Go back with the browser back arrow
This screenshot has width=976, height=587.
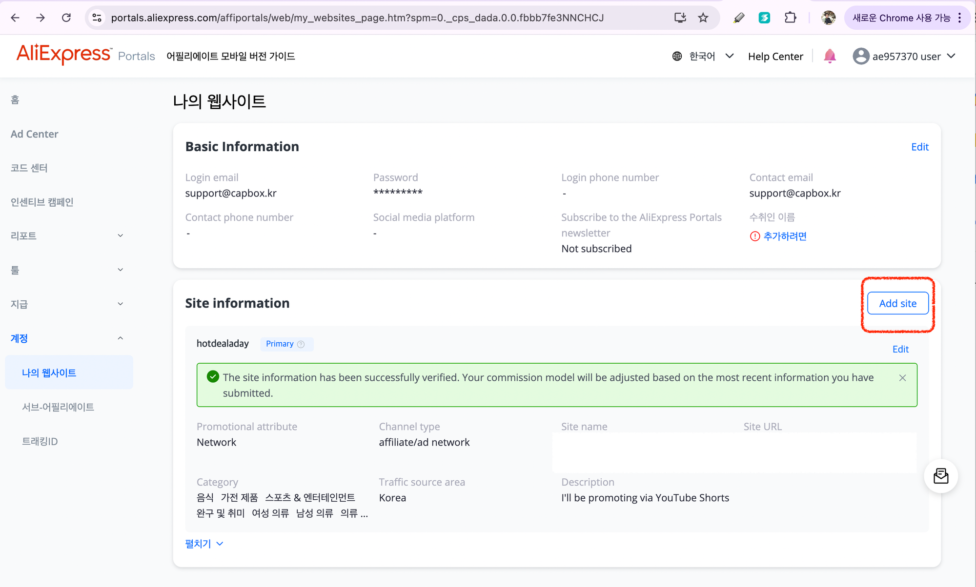click(x=15, y=18)
